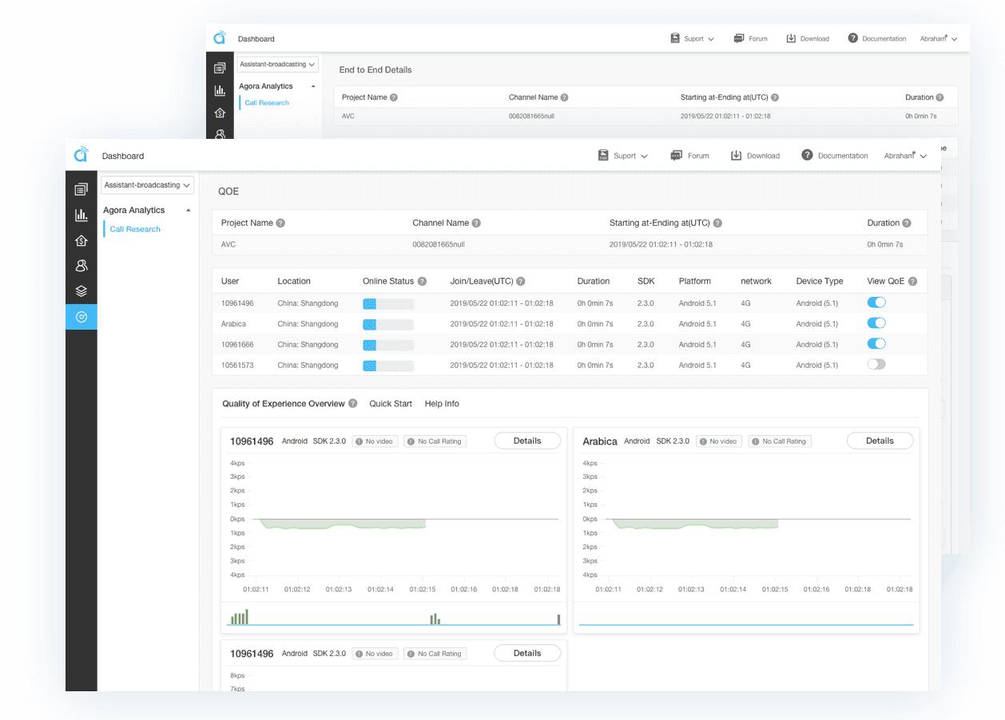Switch to the Quick Start tab
The image size is (1005, 720).
coord(391,404)
